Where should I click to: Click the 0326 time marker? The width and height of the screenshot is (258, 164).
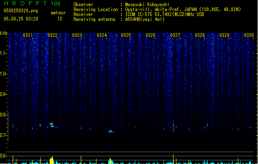coord(151,35)
